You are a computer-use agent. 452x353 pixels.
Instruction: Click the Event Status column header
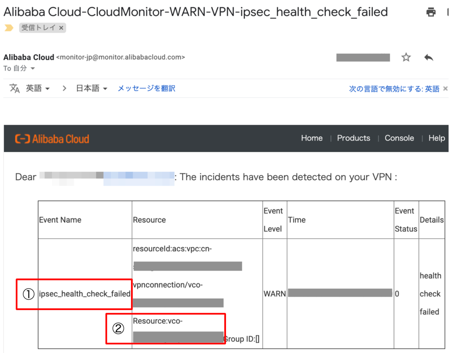406,220
